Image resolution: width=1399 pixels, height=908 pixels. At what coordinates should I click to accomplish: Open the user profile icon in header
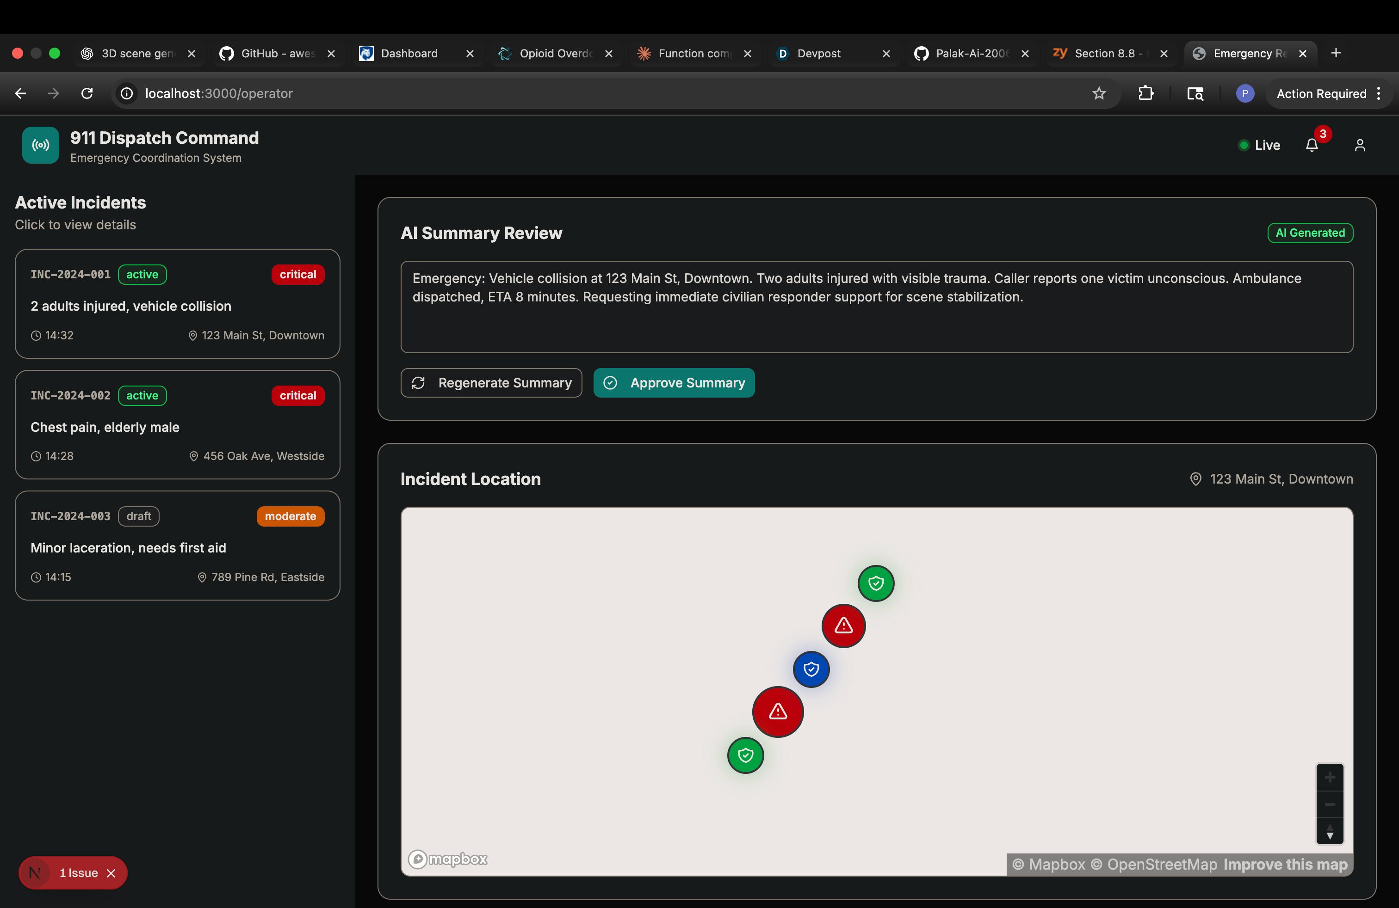[x=1360, y=145]
